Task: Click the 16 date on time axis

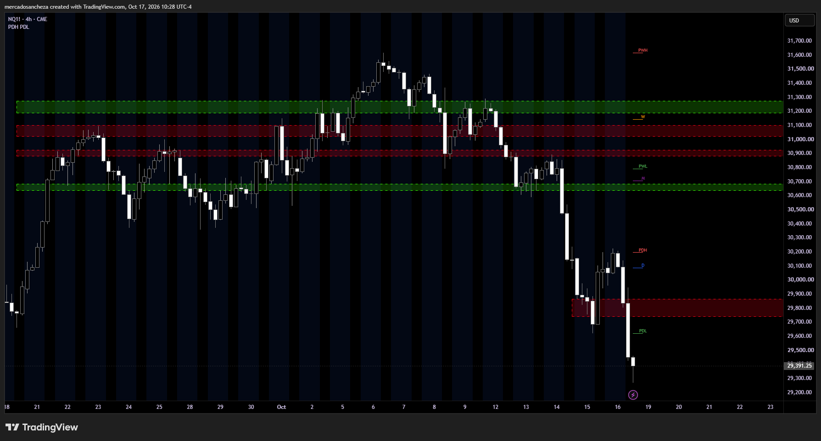Action: coord(618,407)
